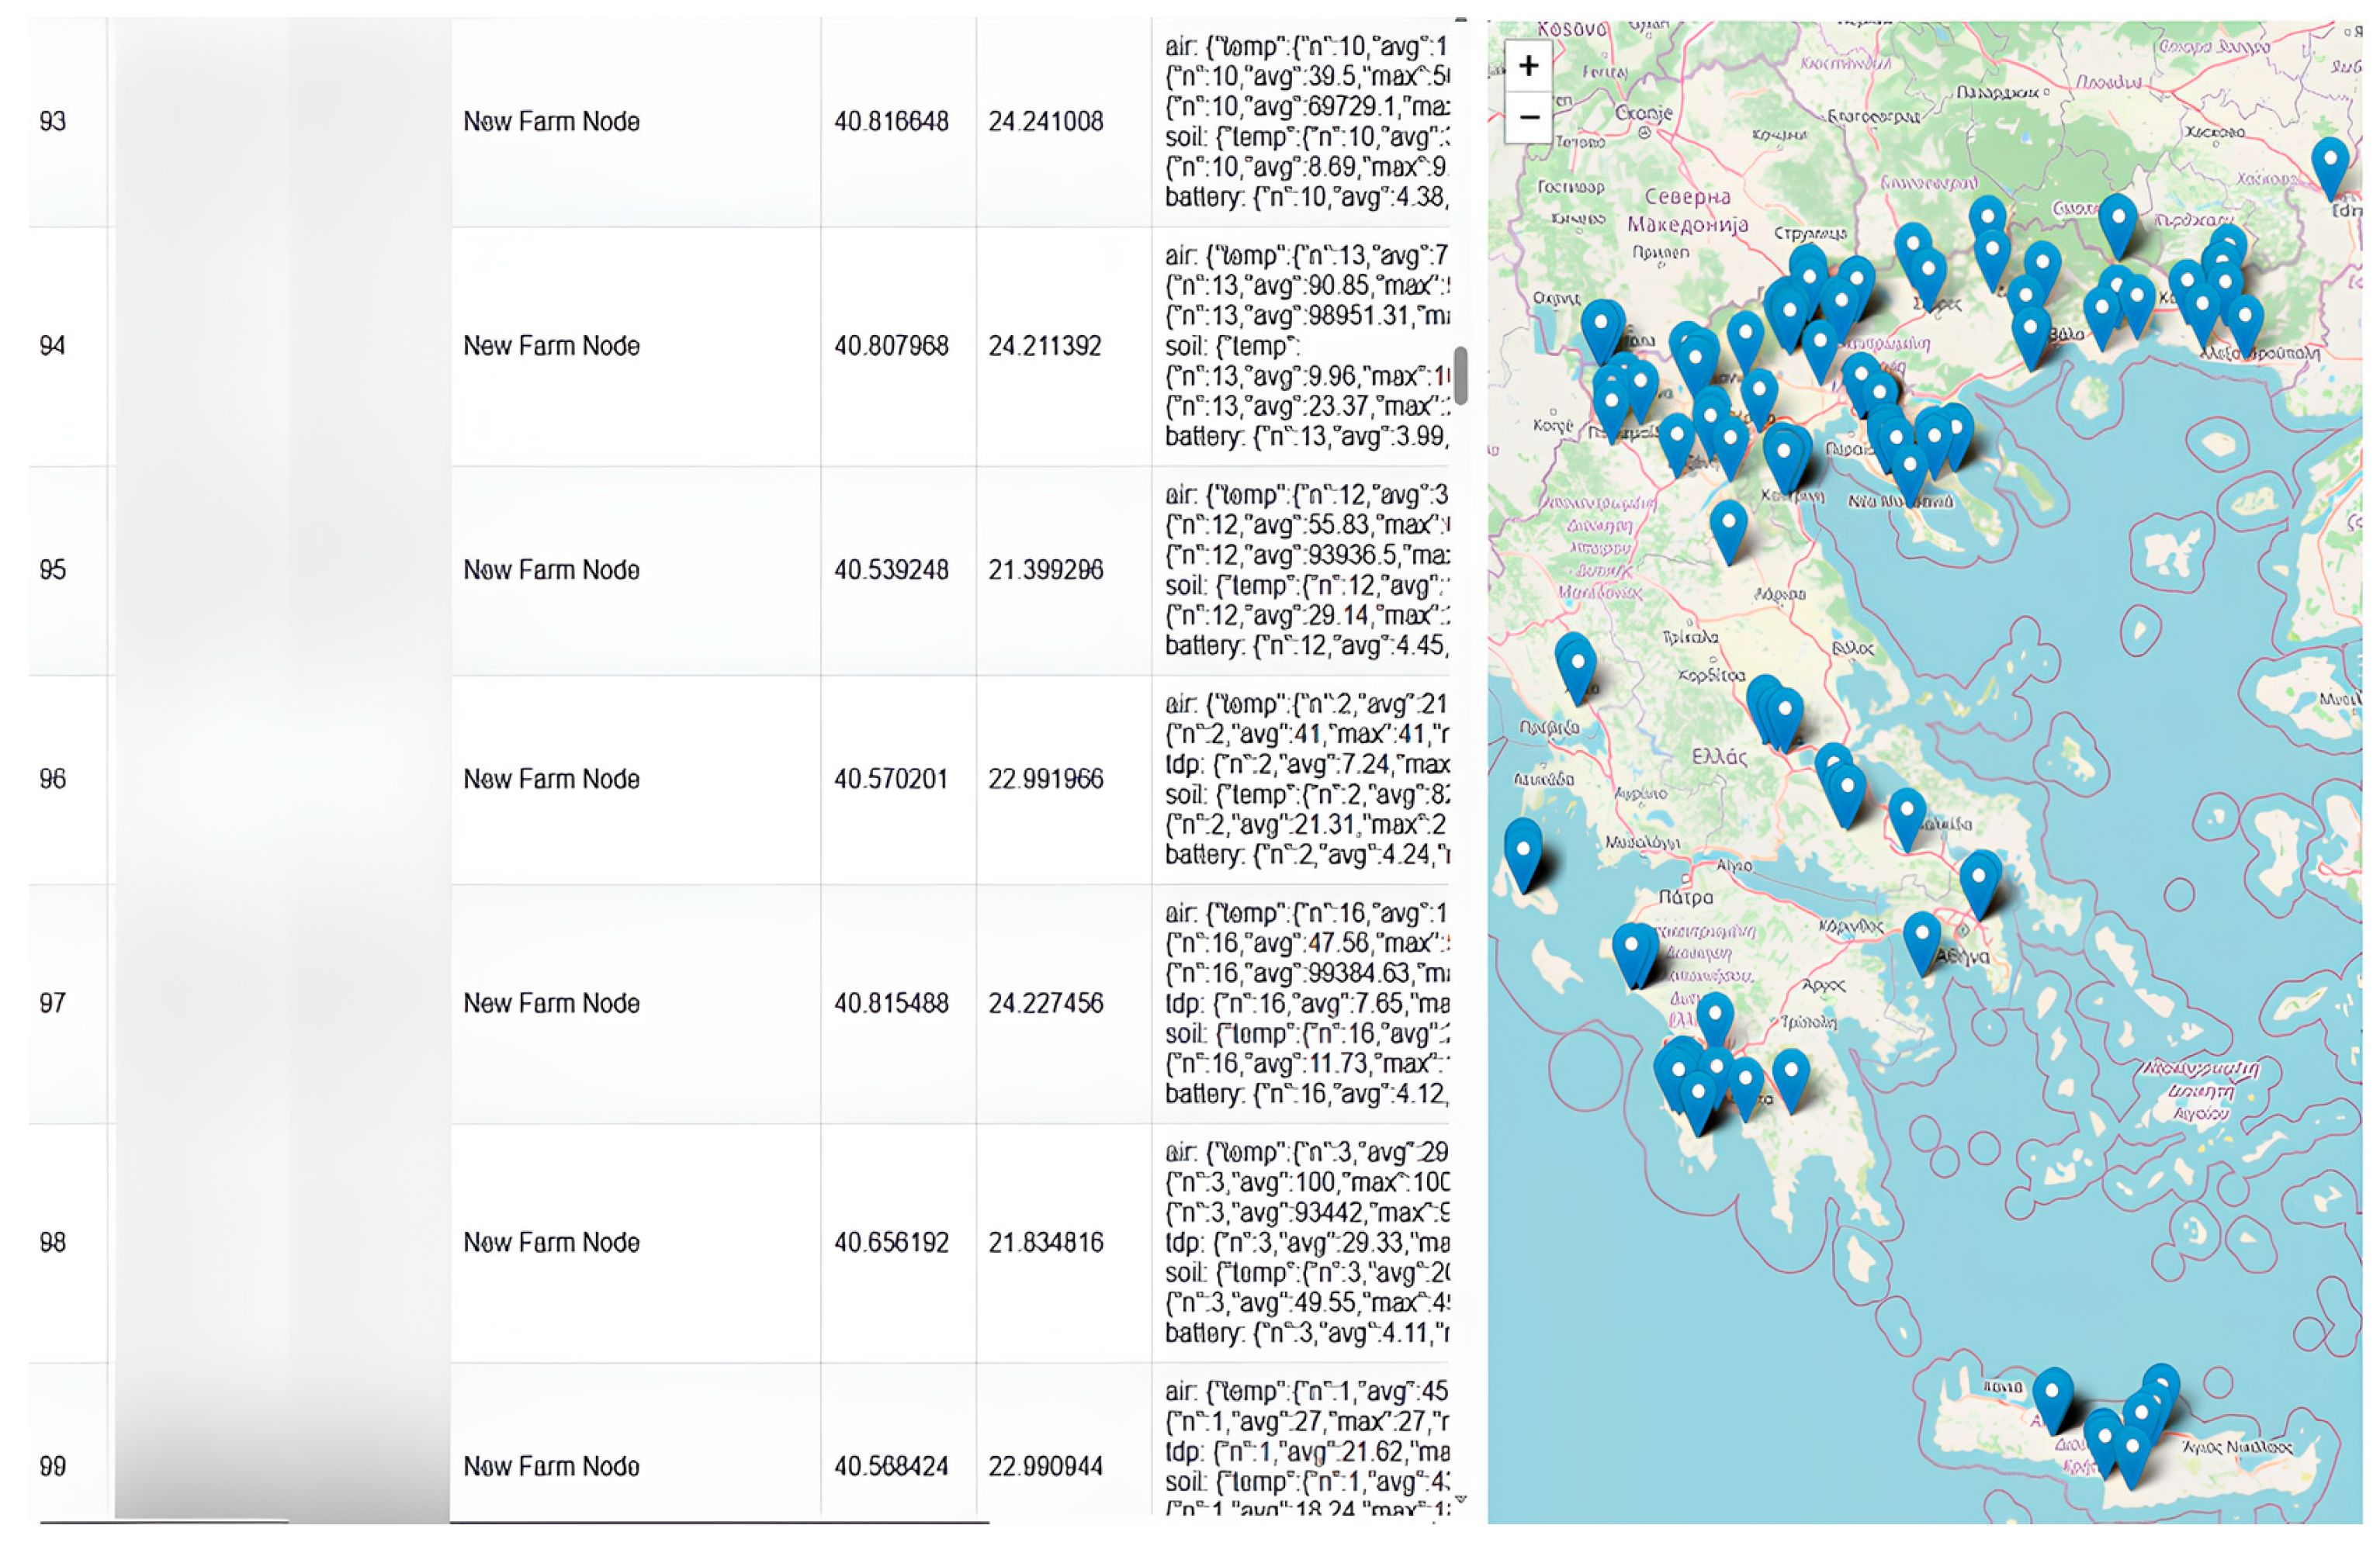
Task: Select row 99 ID cell
Action: [x=53, y=1467]
